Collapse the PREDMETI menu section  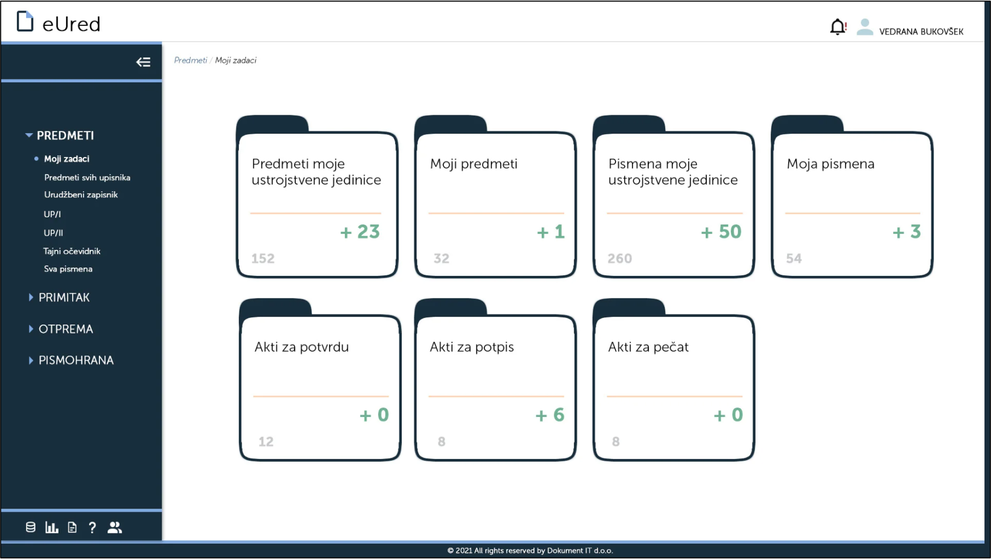59,135
